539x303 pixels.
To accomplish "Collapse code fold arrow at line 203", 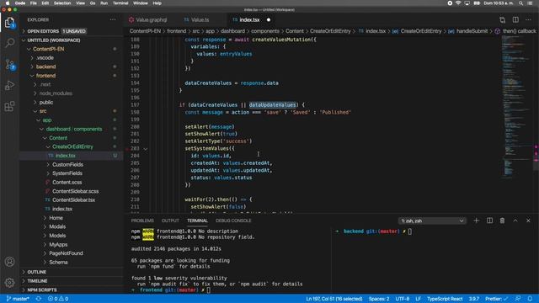I will pos(146,149).
